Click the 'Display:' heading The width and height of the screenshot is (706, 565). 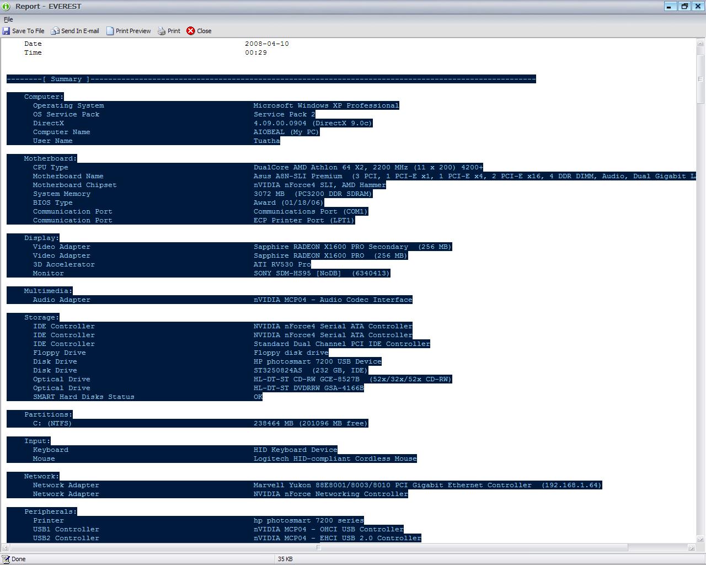[x=41, y=238]
